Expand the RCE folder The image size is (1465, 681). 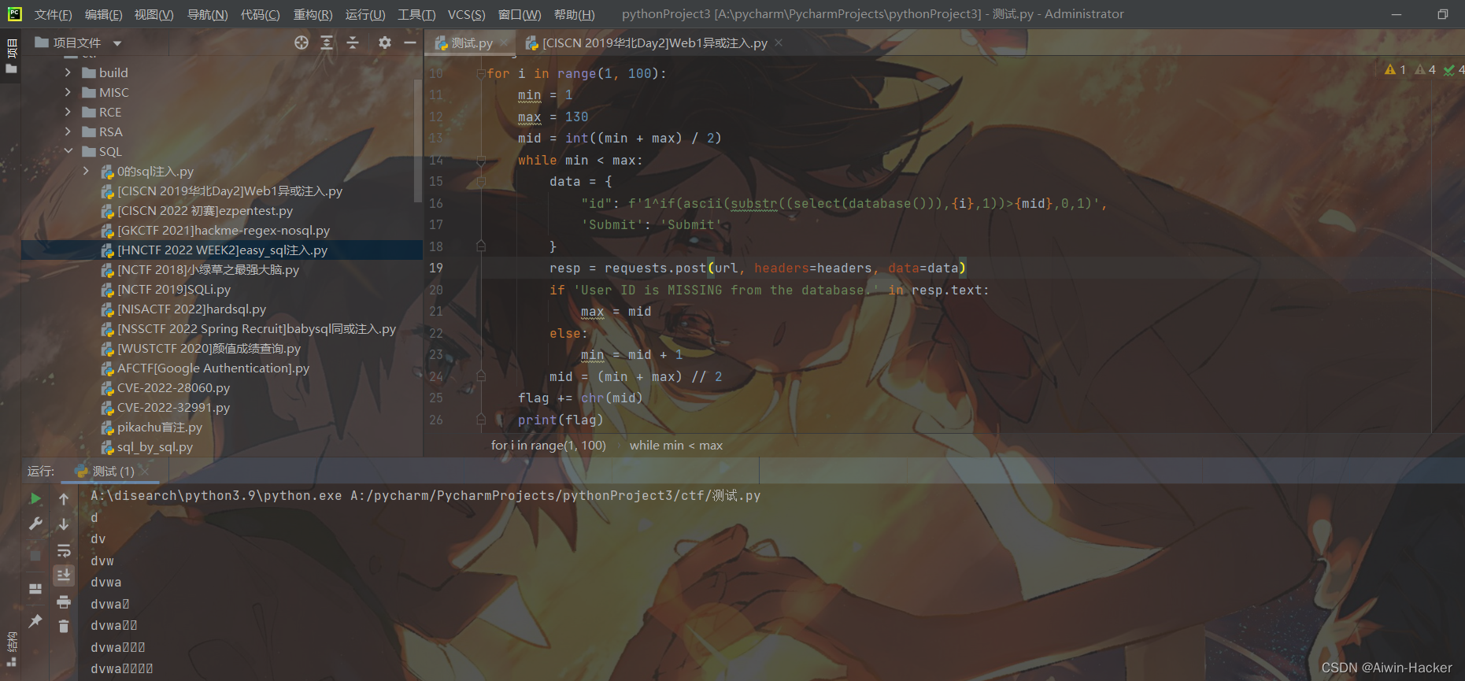point(68,112)
